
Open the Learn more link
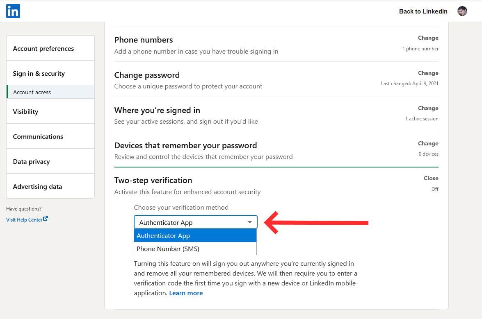pos(186,293)
